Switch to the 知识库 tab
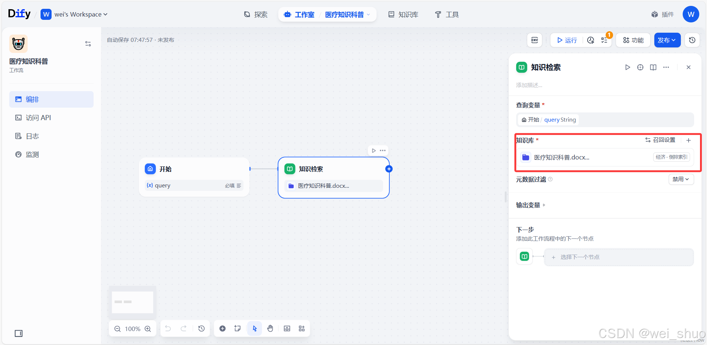707x345 pixels. (403, 14)
